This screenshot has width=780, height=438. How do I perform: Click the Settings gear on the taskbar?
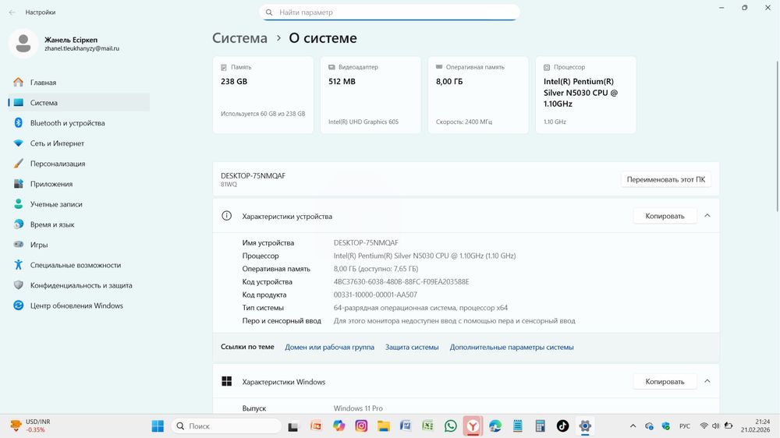coord(585,426)
